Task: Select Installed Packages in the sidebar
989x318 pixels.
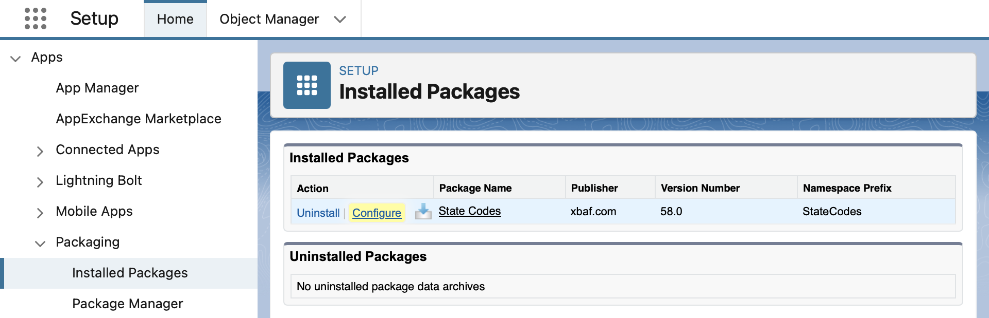Action: pos(130,273)
